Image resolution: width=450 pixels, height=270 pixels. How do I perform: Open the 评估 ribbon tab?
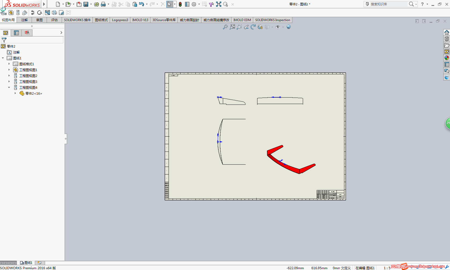coord(54,20)
